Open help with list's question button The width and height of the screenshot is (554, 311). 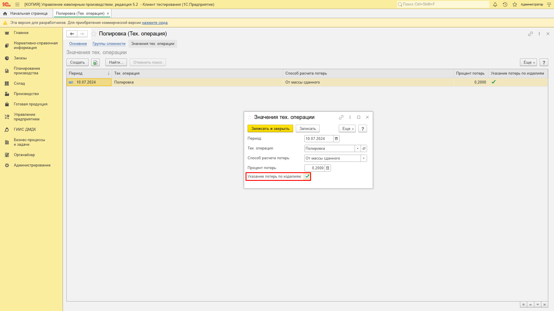tap(544, 62)
